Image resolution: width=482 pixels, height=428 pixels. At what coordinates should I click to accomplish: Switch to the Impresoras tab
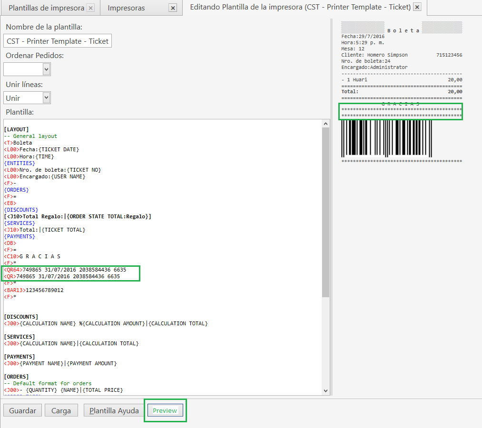click(127, 8)
